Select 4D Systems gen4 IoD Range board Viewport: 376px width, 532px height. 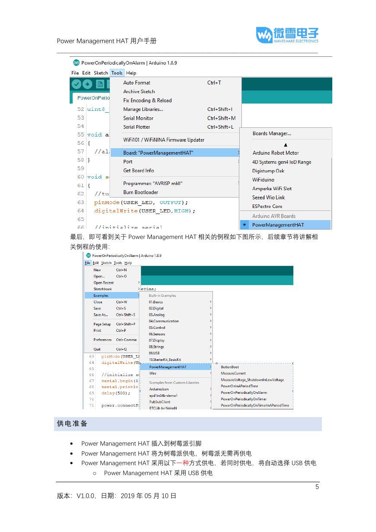point(285,162)
